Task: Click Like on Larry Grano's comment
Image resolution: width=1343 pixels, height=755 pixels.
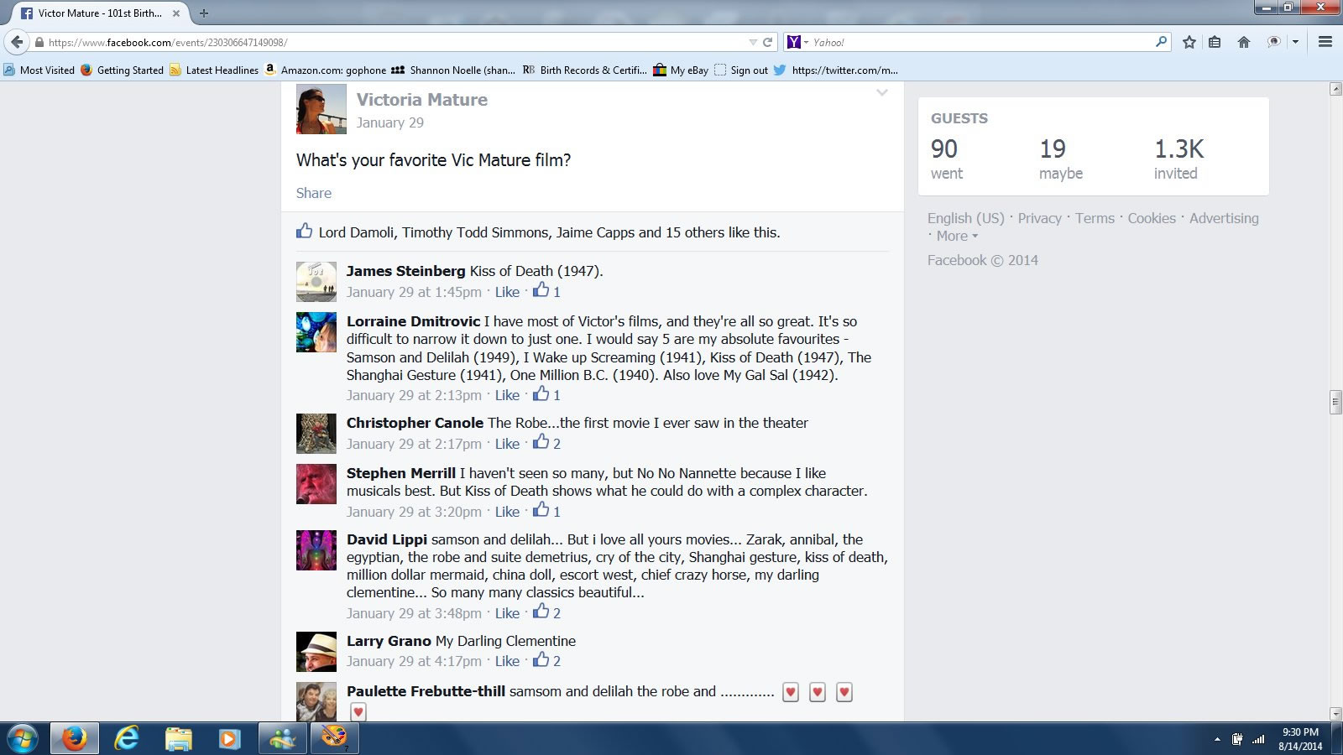Action: click(x=507, y=661)
